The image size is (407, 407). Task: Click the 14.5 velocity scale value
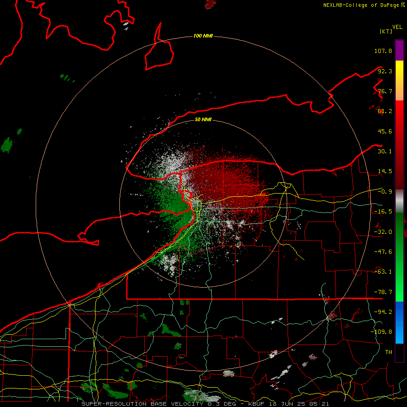pos(385,171)
